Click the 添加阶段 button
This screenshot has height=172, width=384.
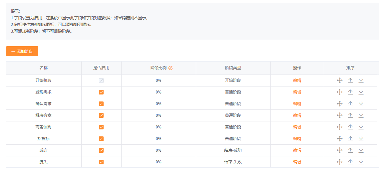tap(22, 51)
